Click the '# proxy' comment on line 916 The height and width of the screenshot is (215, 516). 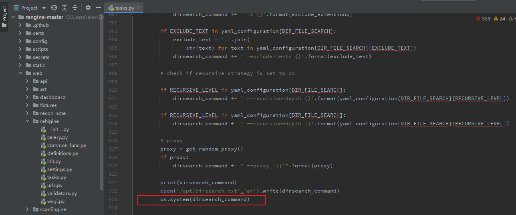click(171, 141)
